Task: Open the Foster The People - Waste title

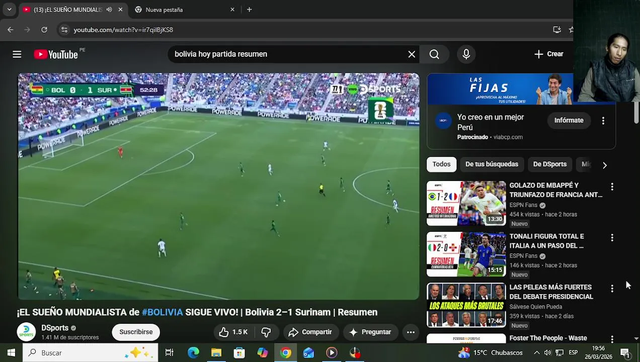Action: click(x=548, y=338)
